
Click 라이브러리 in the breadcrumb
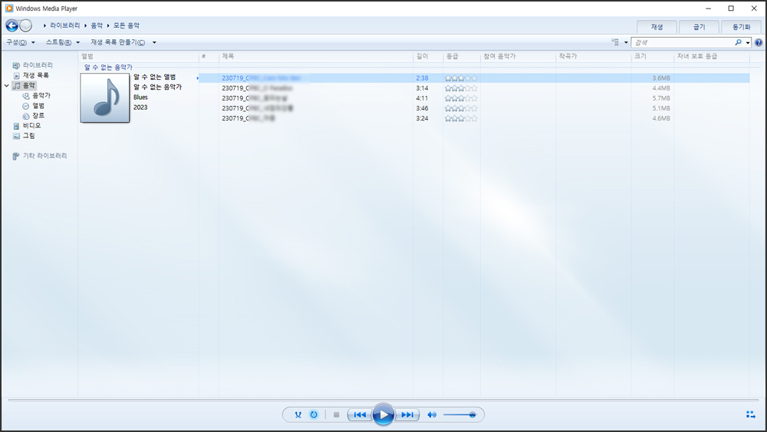64,25
